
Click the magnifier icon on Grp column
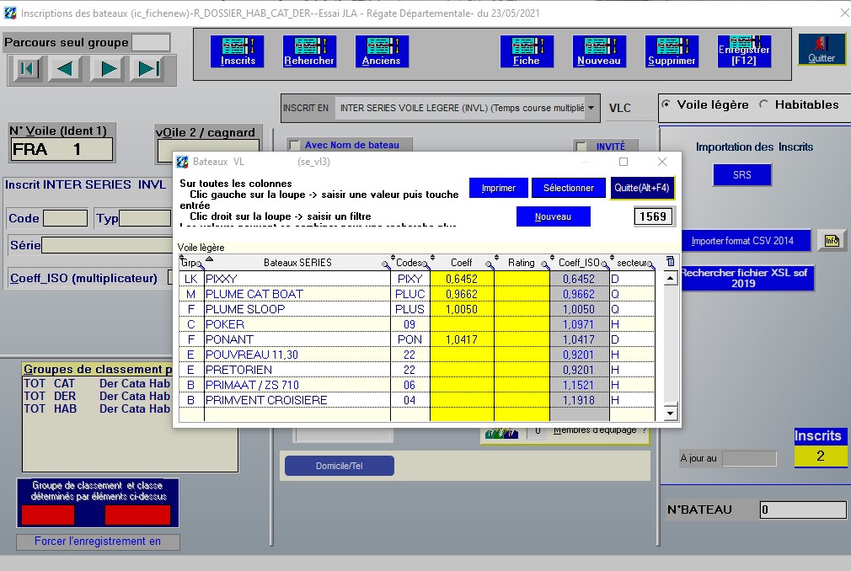click(201, 264)
